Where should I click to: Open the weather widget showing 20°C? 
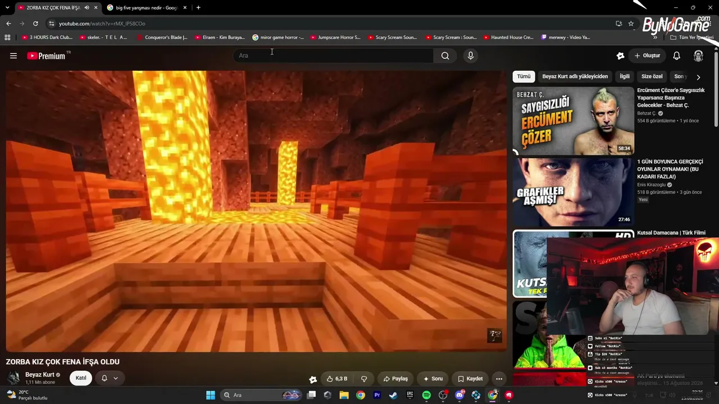[27, 395]
